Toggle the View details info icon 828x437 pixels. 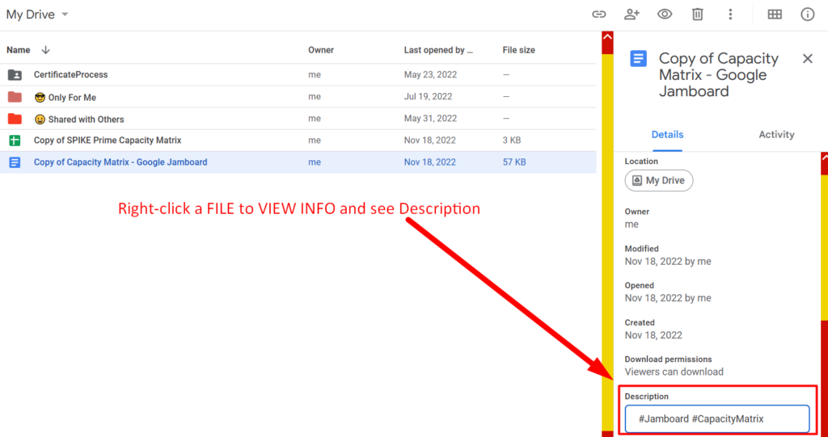click(808, 15)
